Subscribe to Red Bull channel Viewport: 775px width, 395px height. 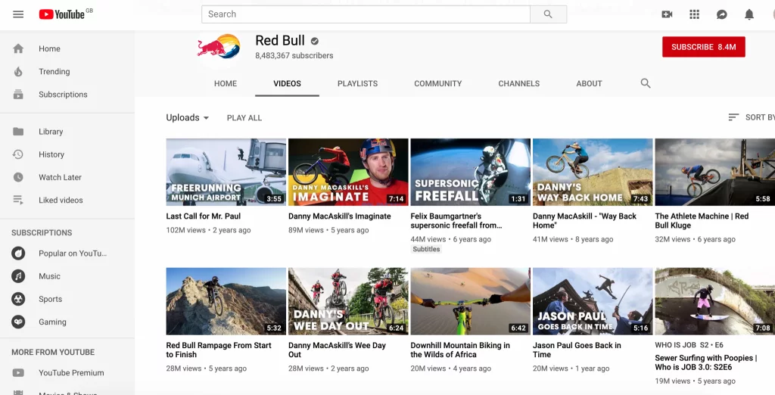[704, 47]
